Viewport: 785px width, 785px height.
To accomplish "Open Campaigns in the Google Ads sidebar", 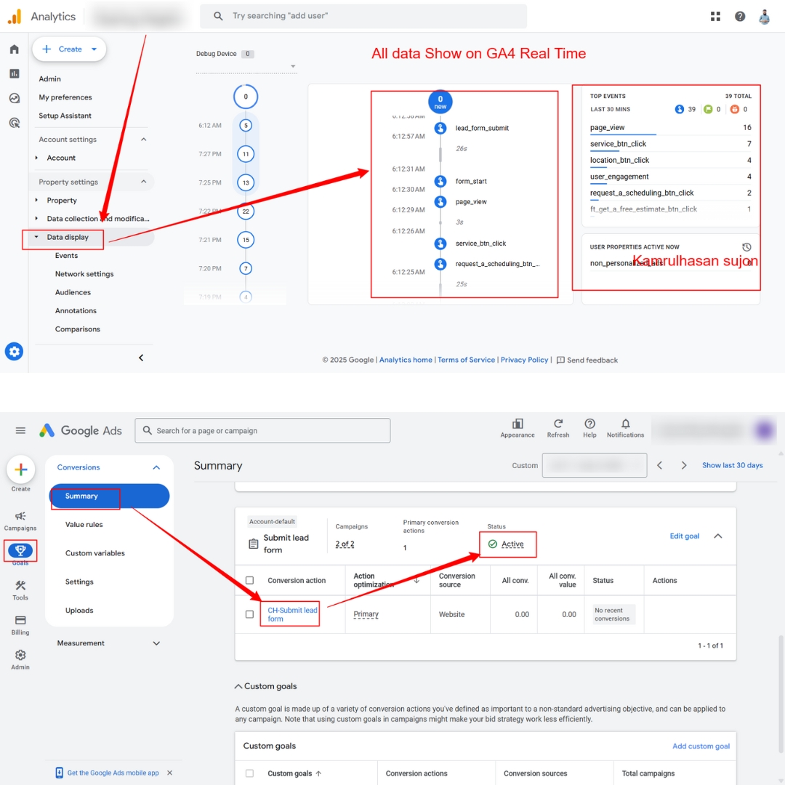I will point(20,520).
